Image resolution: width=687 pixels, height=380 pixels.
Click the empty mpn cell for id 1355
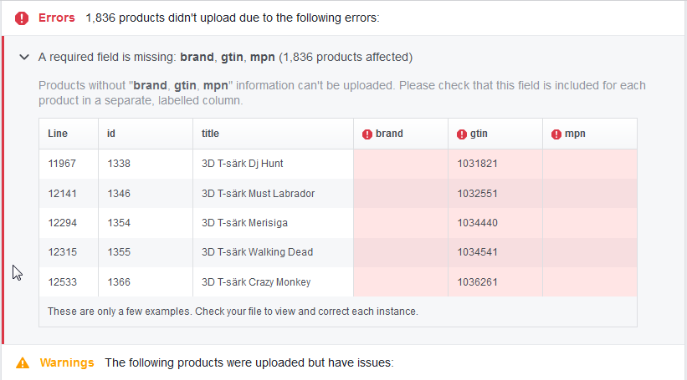[589, 253]
